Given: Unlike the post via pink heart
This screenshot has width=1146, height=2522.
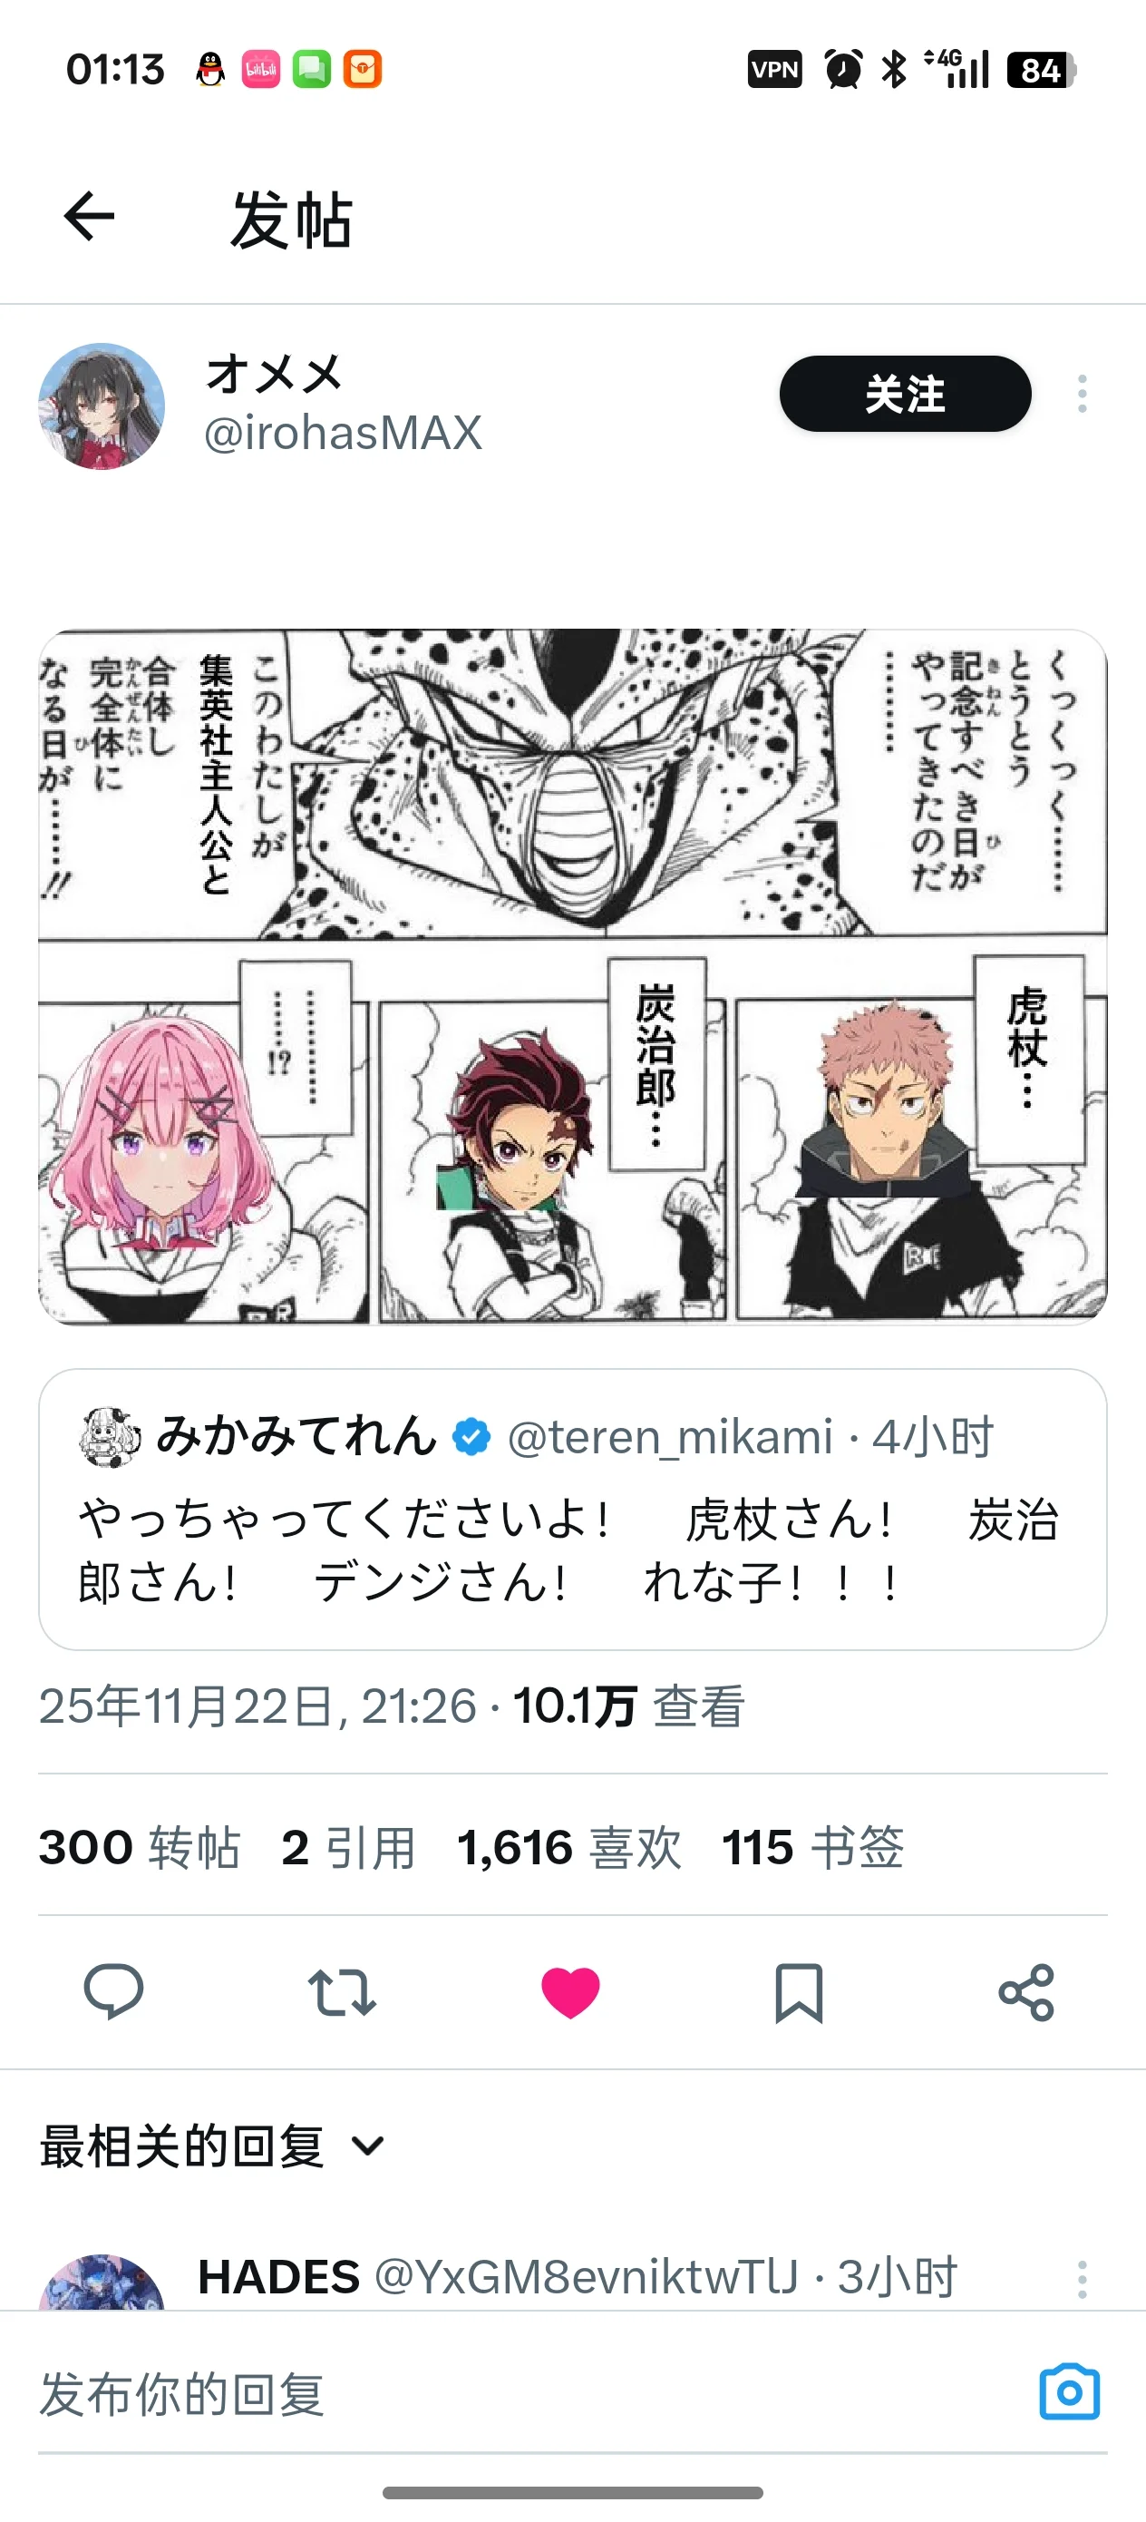Looking at the screenshot, I should (x=570, y=1992).
